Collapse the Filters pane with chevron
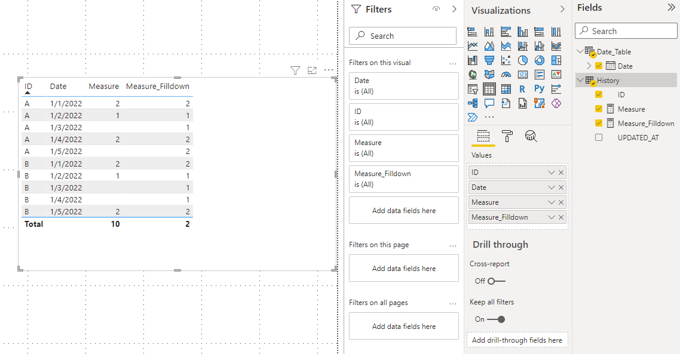This screenshot has width=680, height=354. pos(454,9)
